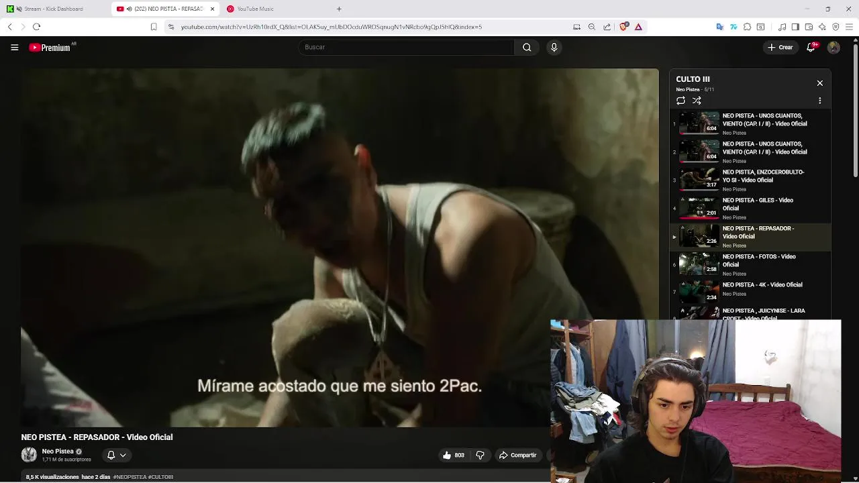Open Neo Pistea channel name link

(58, 451)
